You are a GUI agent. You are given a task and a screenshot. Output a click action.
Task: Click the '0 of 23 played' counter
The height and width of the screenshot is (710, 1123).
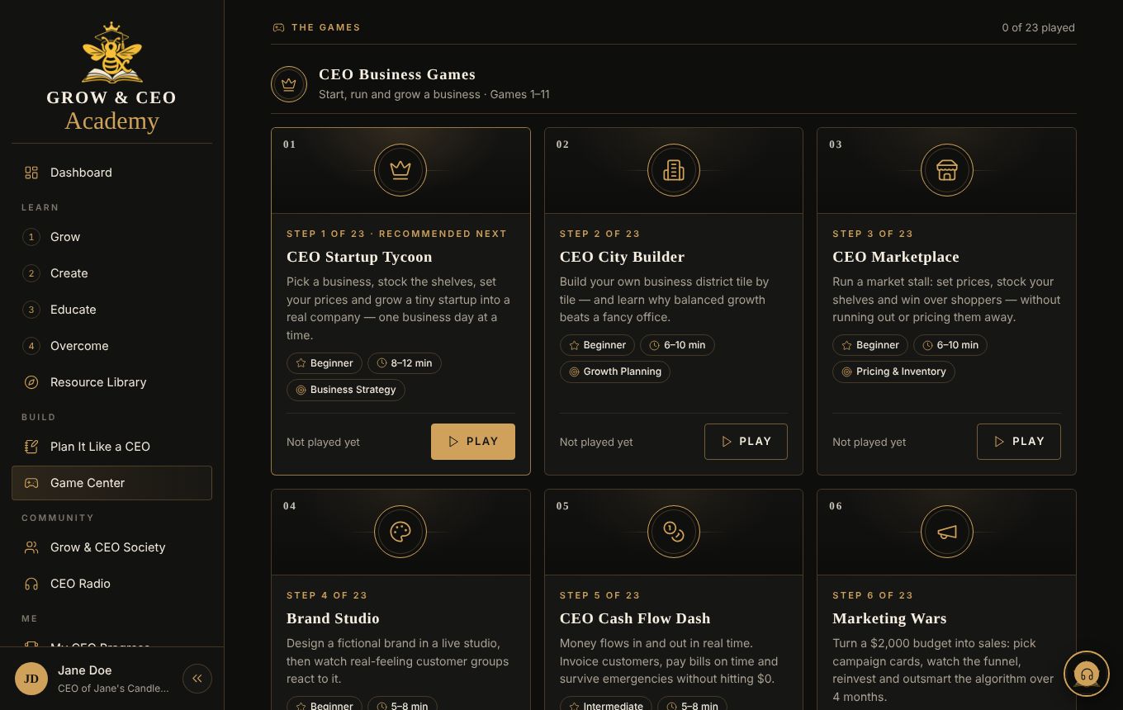click(1038, 27)
